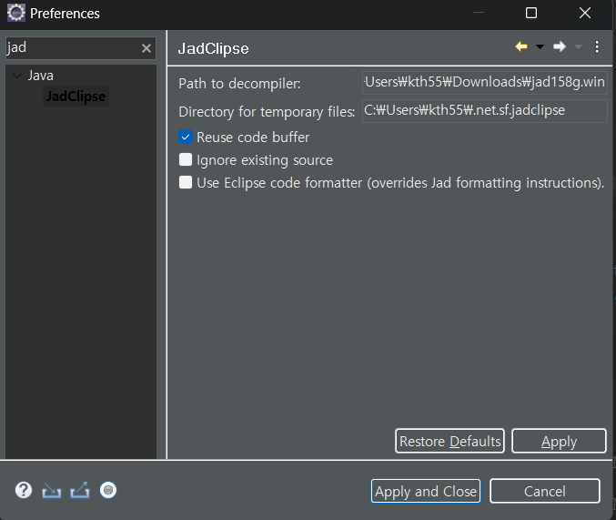Click the Apply button
The height and width of the screenshot is (520, 616).
point(559,441)
